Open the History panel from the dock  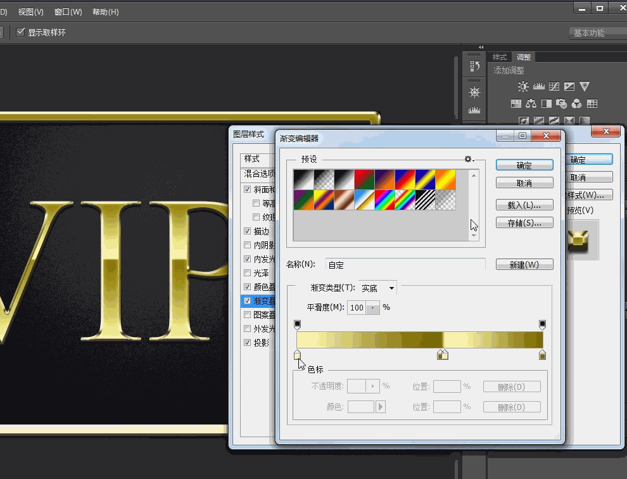474,66
